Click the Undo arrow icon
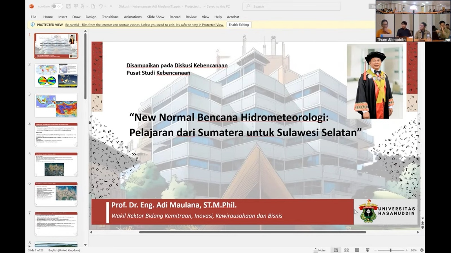The height and width of the screenshot is (253, 451). [100, 6]
